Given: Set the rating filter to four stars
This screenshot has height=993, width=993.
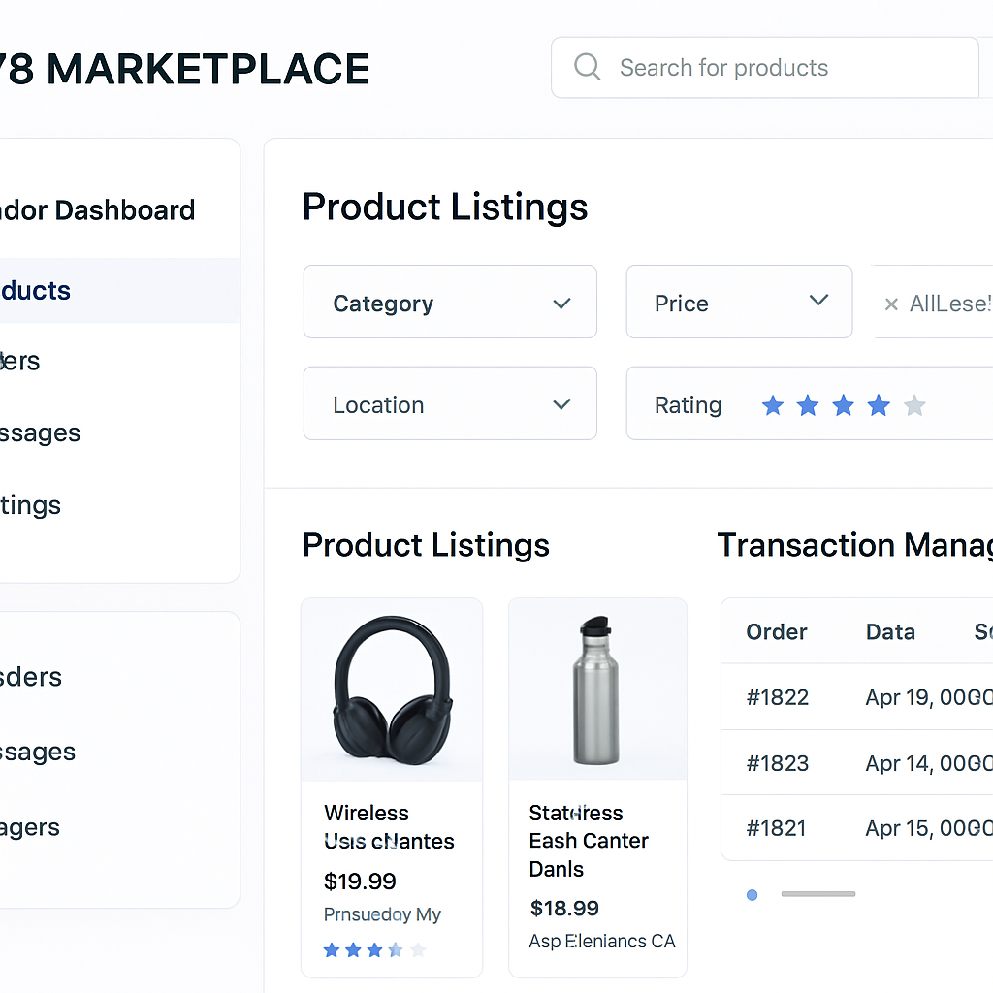Looking at the screenshot, I should point(879,405).
